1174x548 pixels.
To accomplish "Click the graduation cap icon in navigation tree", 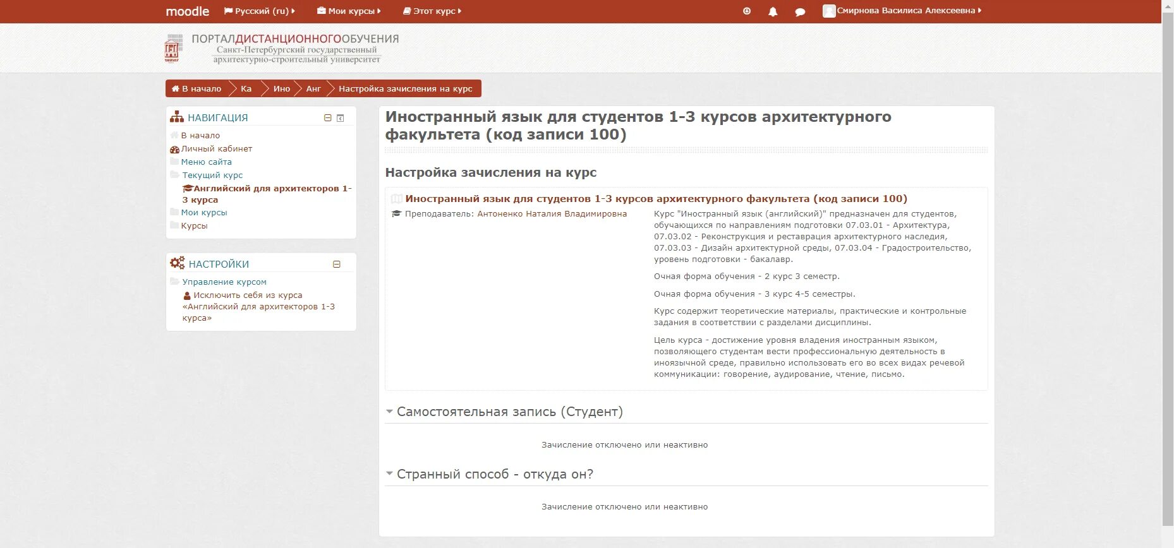I will point(187,188).
